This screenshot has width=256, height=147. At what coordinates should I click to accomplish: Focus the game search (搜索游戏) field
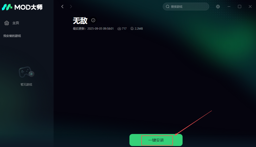pos(186,6)
